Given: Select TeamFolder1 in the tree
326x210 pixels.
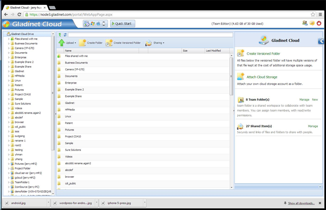Looking at the screenshot, I should 22,182.
